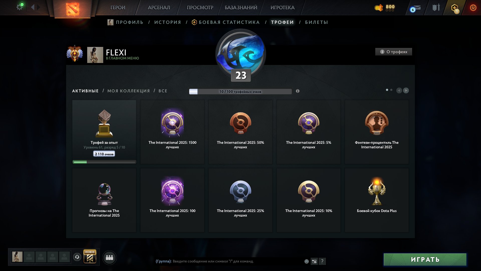The height and width of the screenshot is (271, 481).
Task: Switch to Моя коллекция tab
Action: point(129,91)
